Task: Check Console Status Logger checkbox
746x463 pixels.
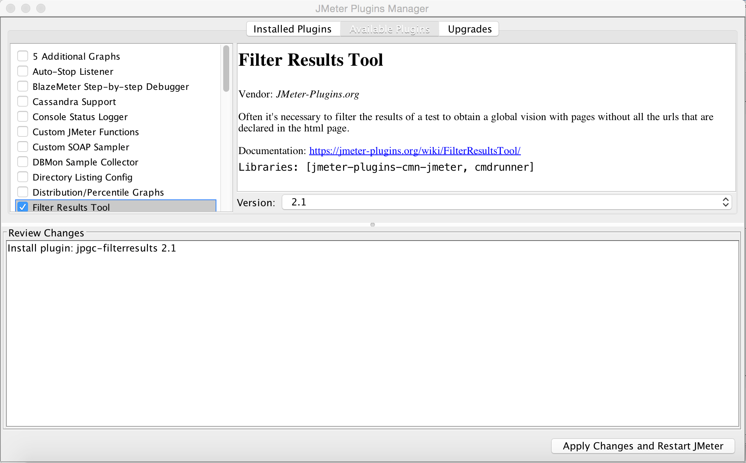Action: [x=23, y=117]
